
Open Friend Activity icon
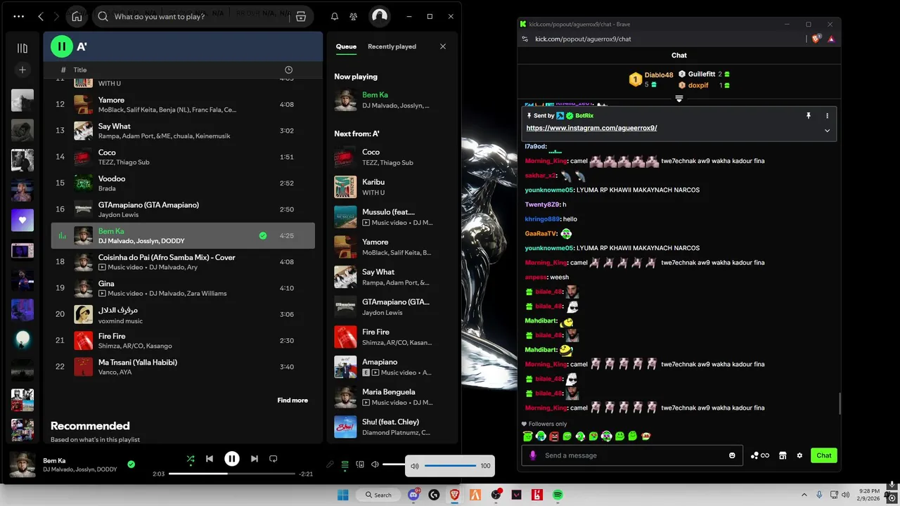pyautogui.click(x=354, y=16)
